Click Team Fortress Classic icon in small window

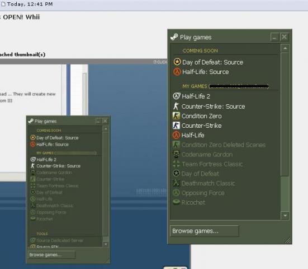click(33, 185)
